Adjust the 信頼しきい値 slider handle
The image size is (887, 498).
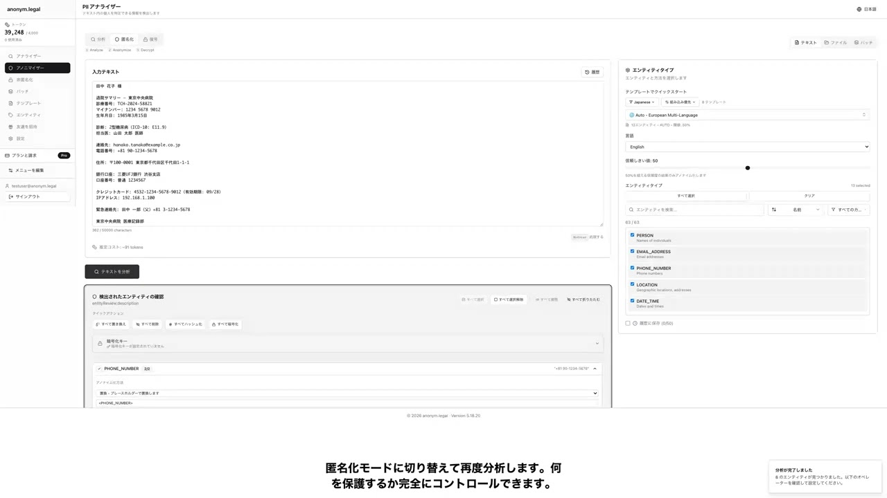[748, 168]
